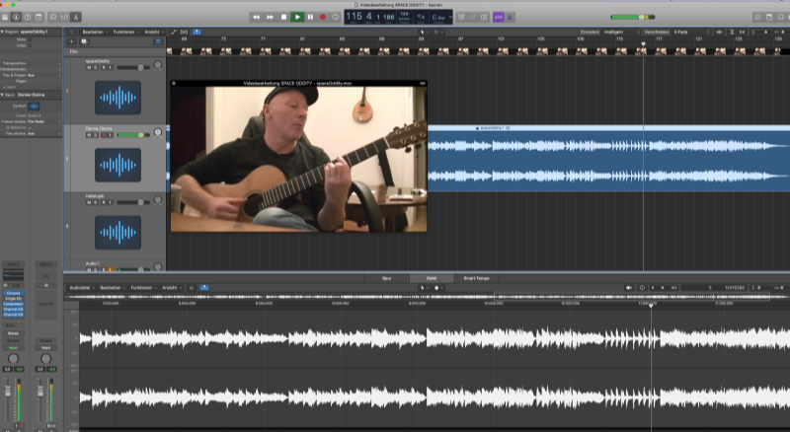Collapse the Spur Donna-Donna inspector section
Image resolution: width=790 pixels, height=432 pixels.
click(x=2, y=95)
